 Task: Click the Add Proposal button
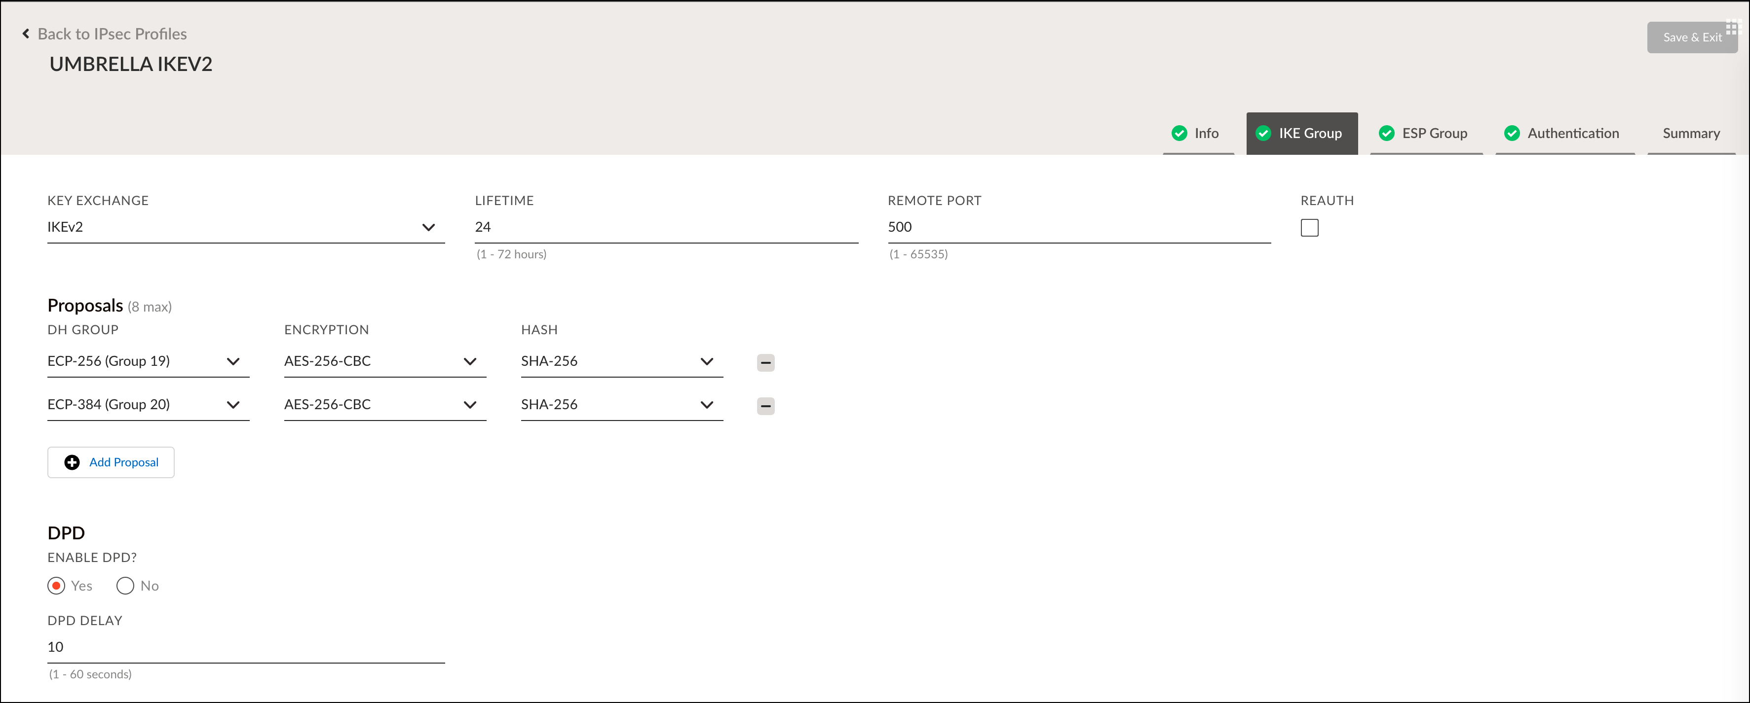tap(111, 462)
